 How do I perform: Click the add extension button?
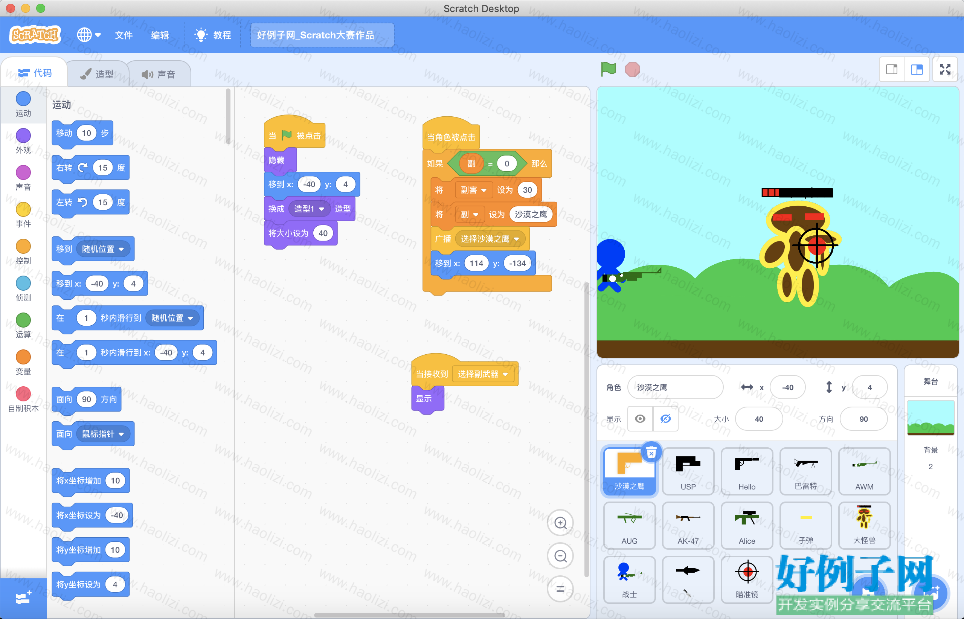coord(23,598)
